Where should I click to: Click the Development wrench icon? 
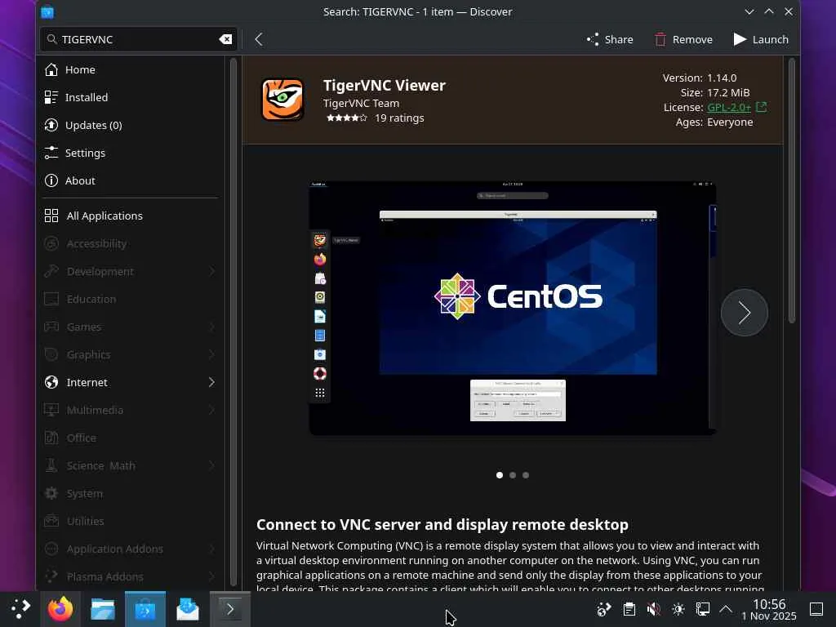click(x=51, y=271)
